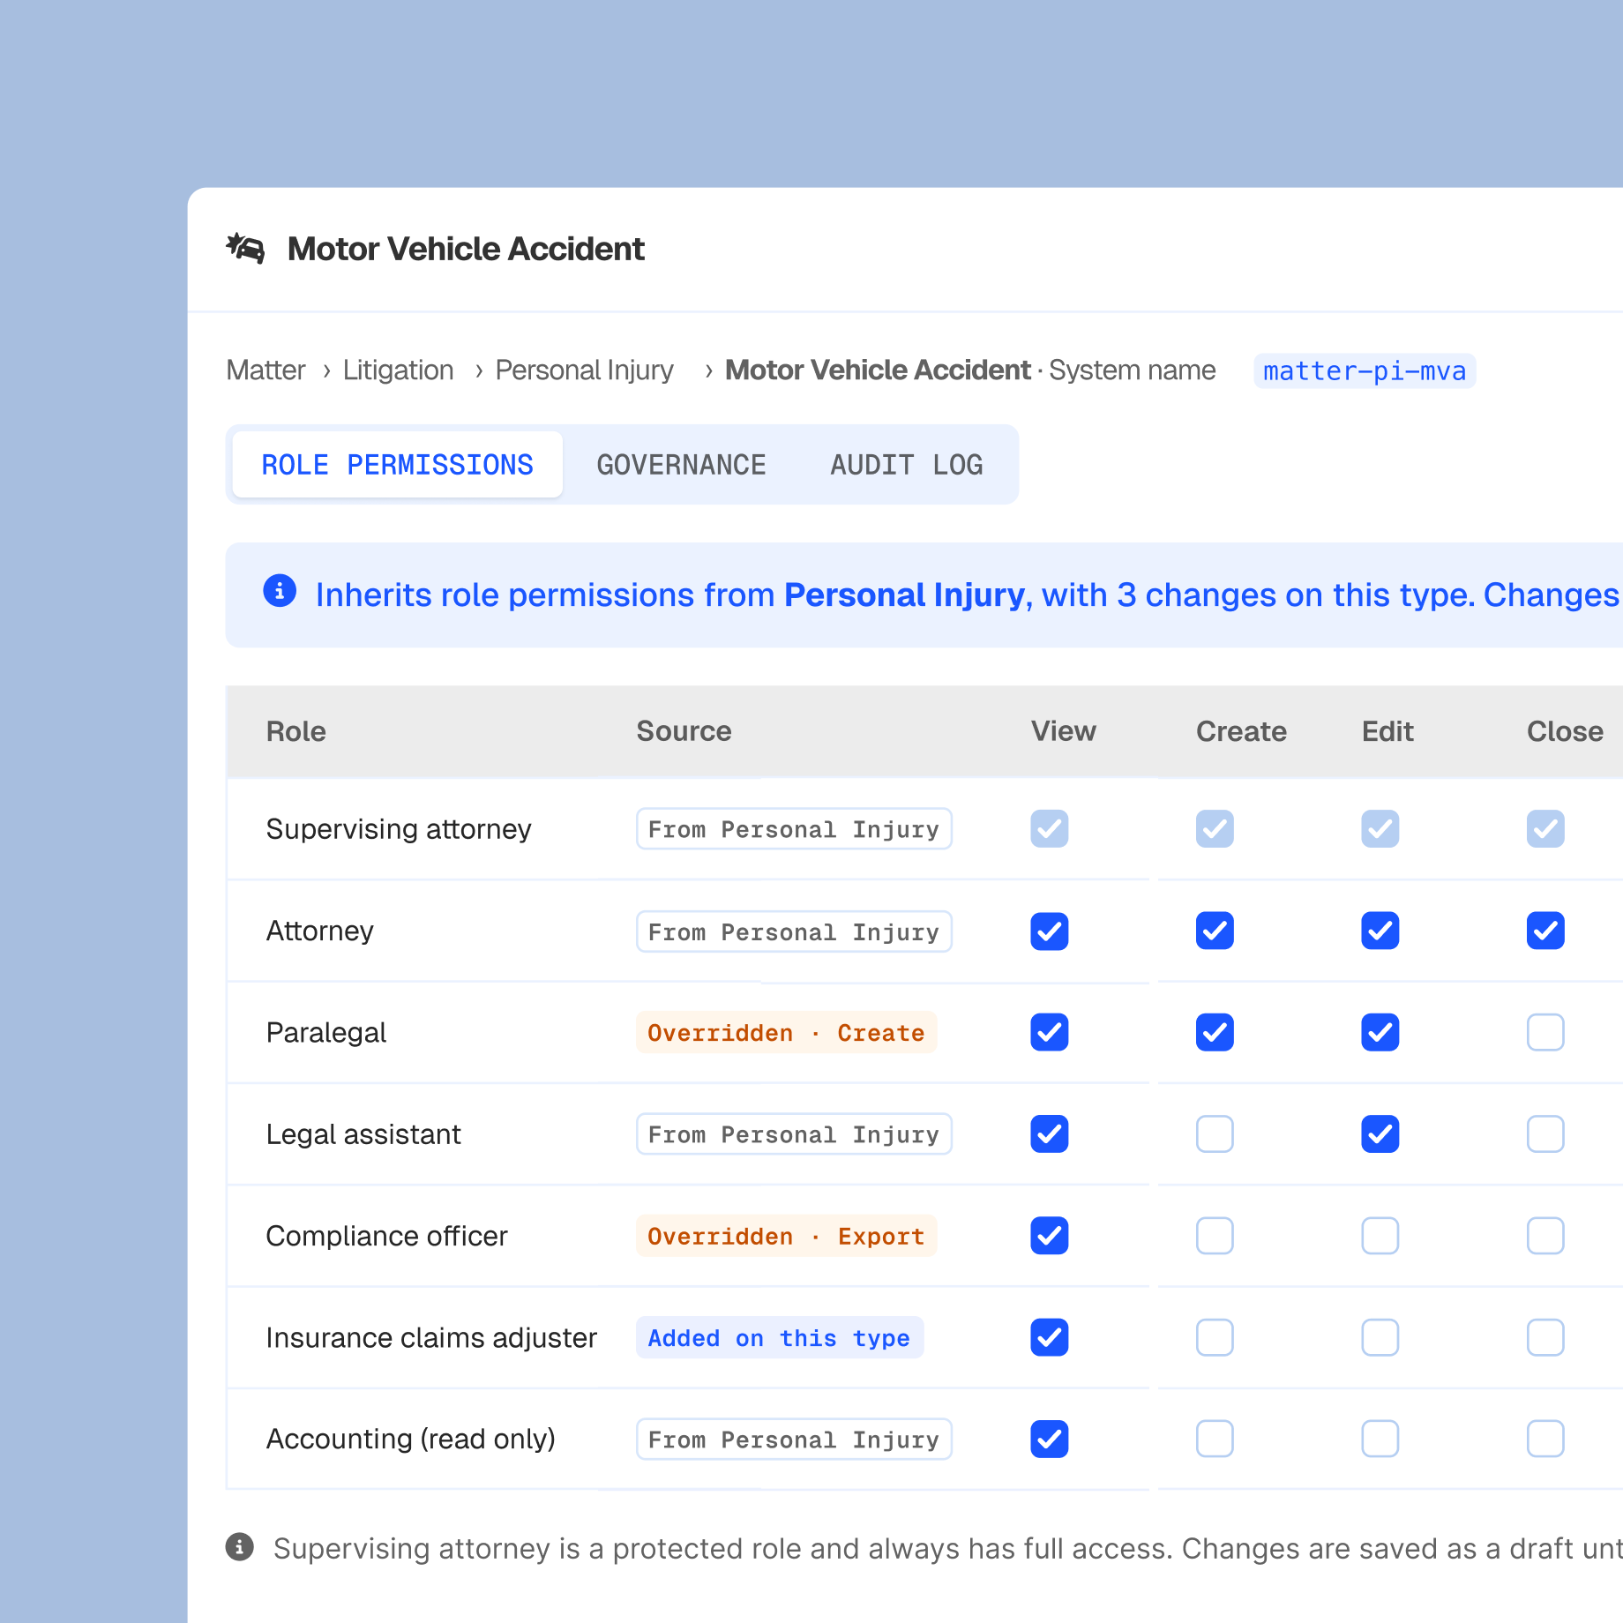Go to Matter in the breadcrumb
This screenshot has width=1623, height=1623.
point(266,370)
